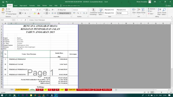Apply the Percent 2 9 2 style
This screenshot has height=97, width=173.
[109, 10]
